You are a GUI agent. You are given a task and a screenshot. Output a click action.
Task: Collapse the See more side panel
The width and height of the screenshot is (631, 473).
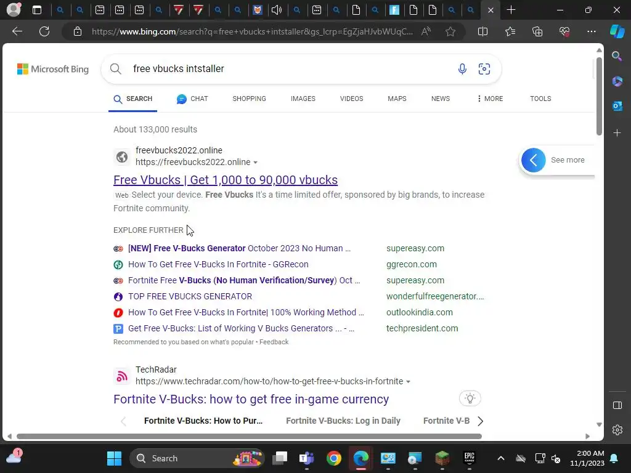coord(533,160)
